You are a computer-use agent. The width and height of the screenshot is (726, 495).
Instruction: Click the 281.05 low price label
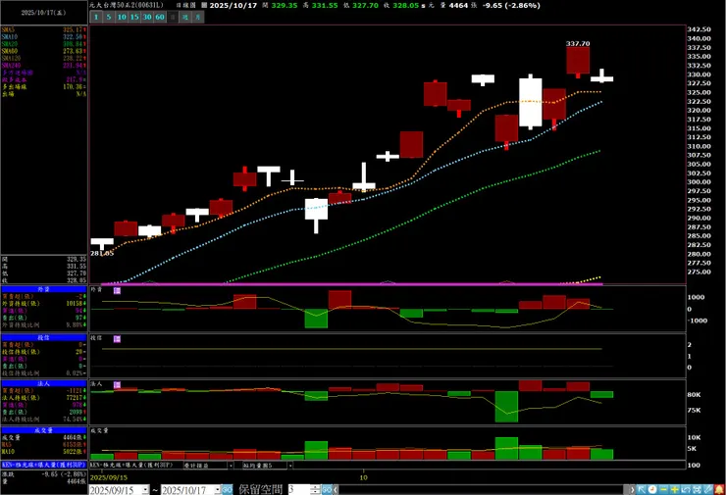coord(102,253)
